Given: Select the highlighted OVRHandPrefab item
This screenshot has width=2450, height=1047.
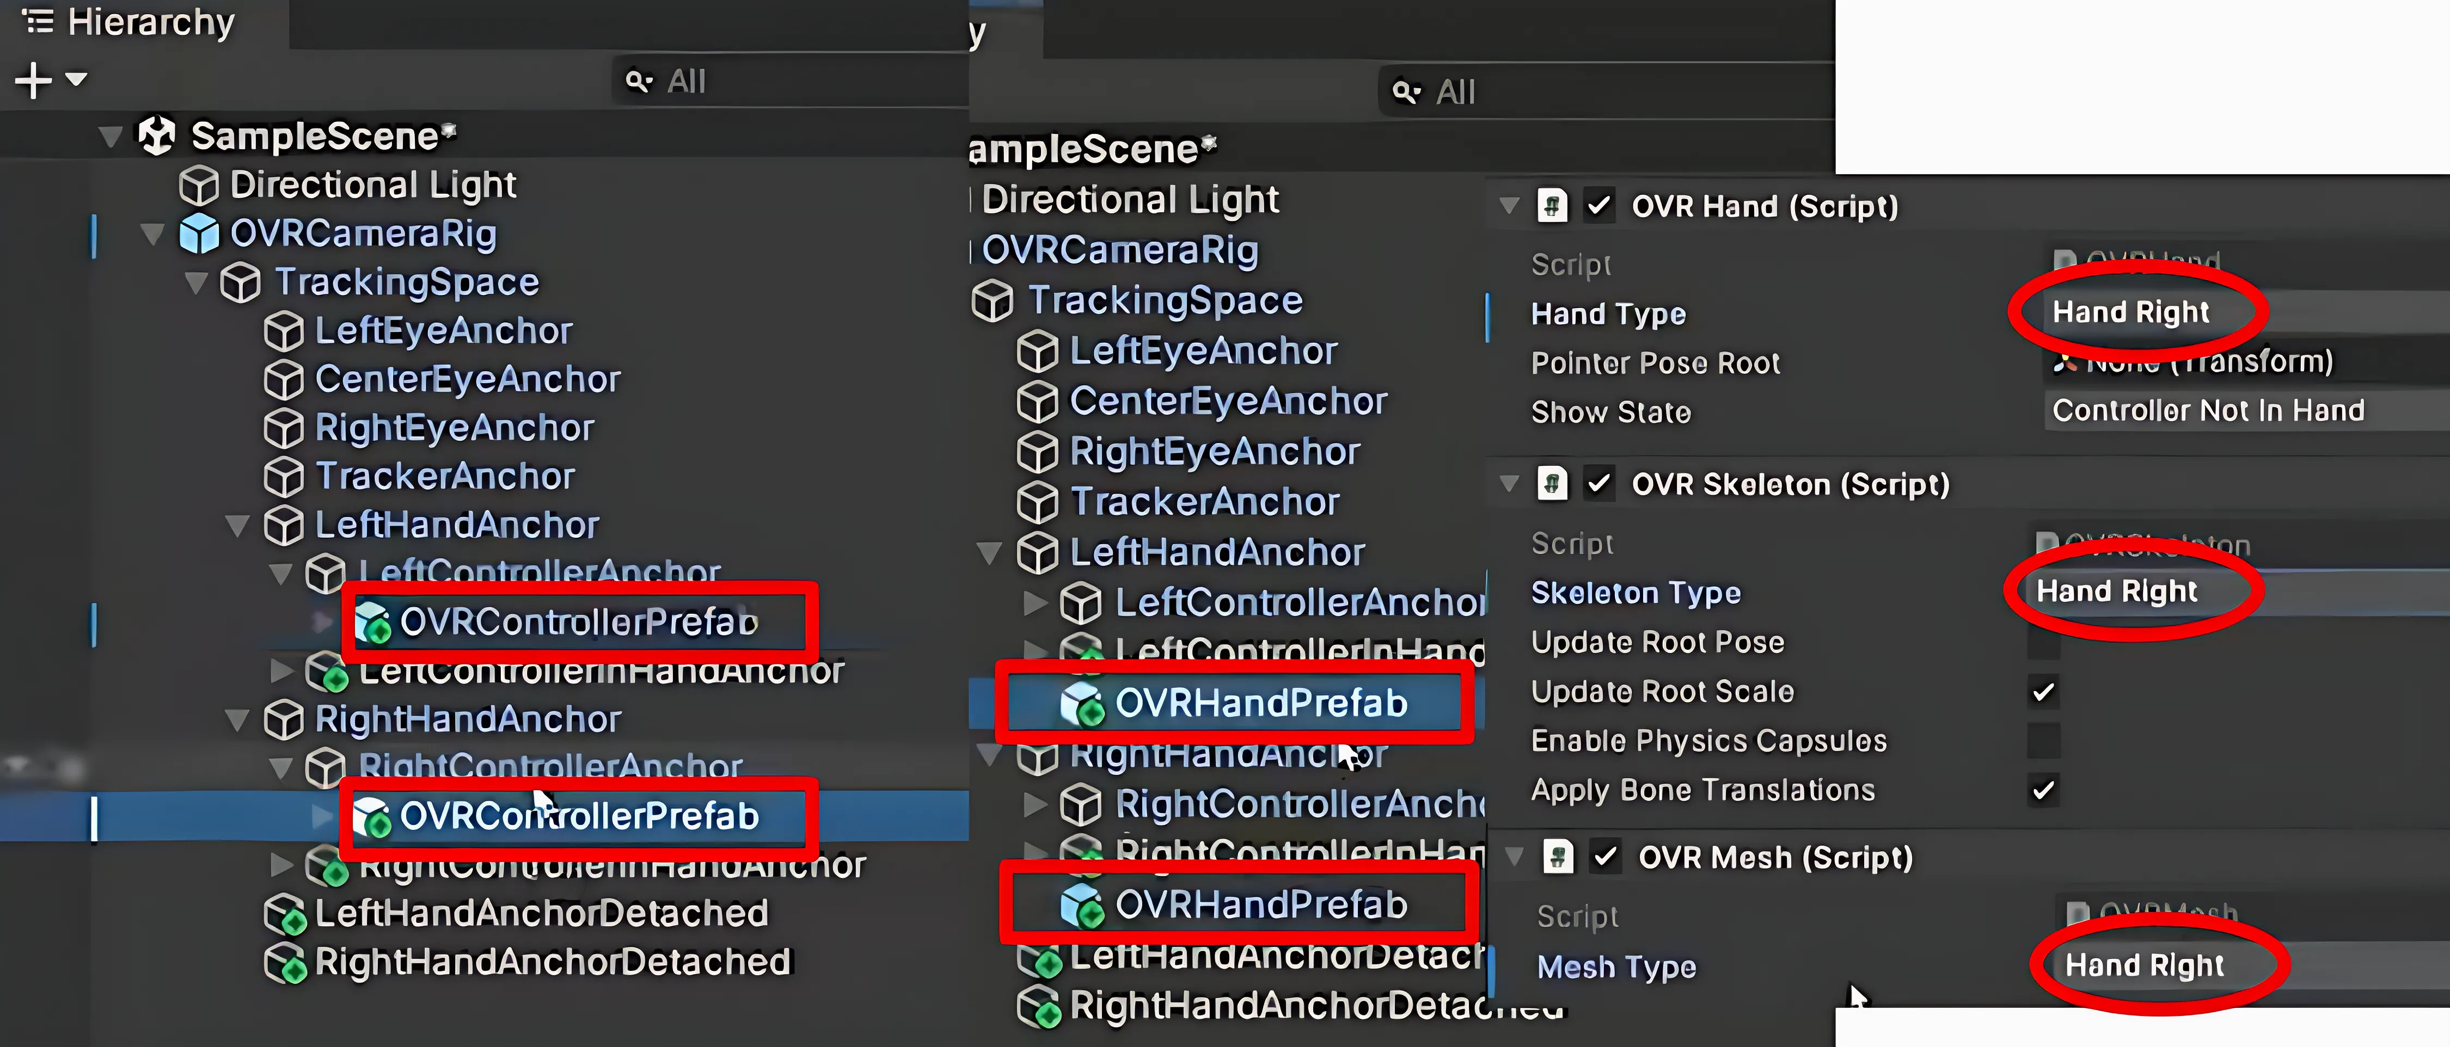Looking at the screenshot, I should tap(1260, 704).
